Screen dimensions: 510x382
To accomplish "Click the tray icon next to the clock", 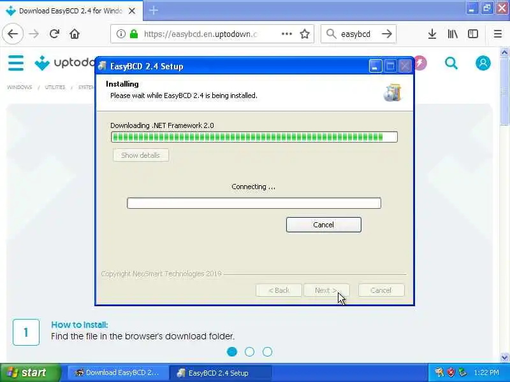I will coord(463,372).
